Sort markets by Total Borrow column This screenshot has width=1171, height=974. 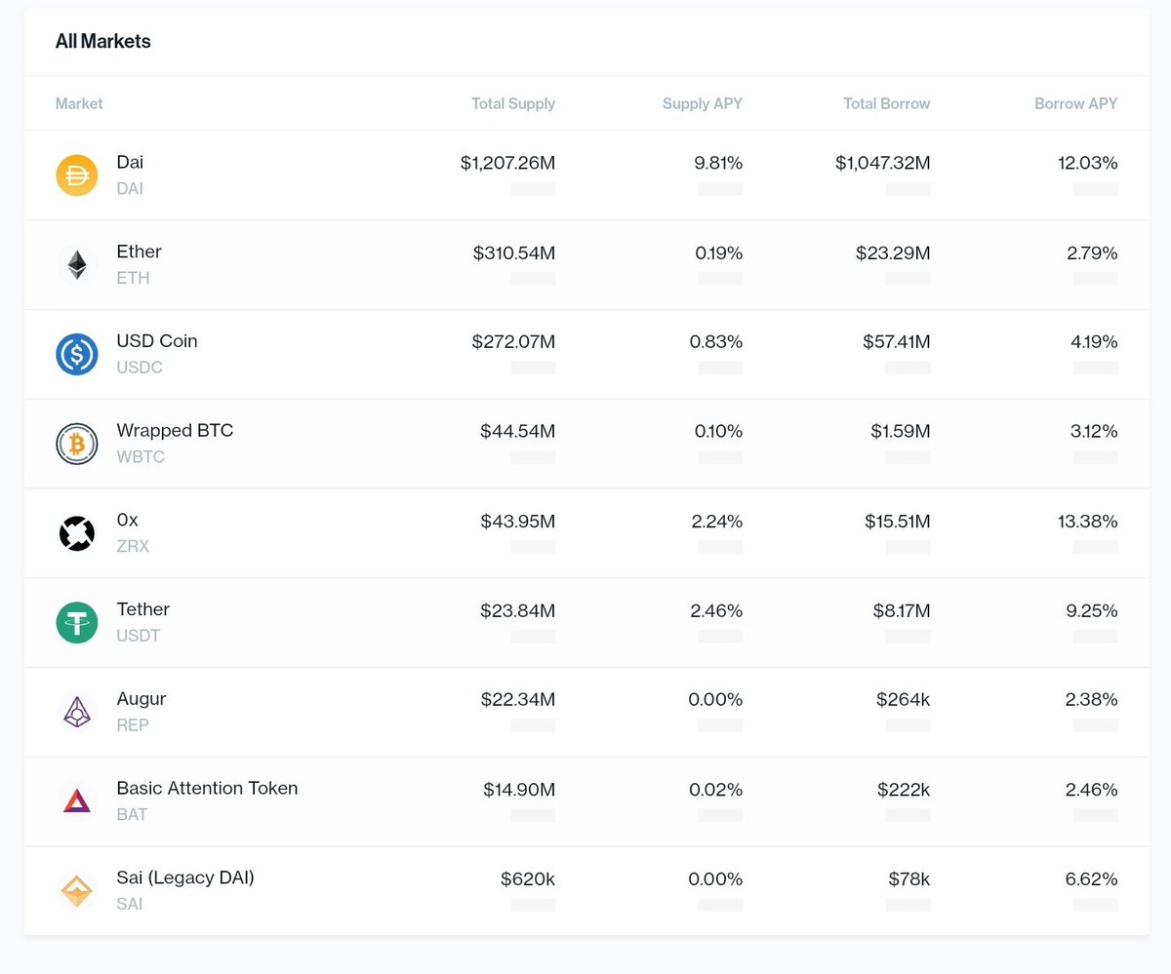pyautogui.click(x=886, y=103)
